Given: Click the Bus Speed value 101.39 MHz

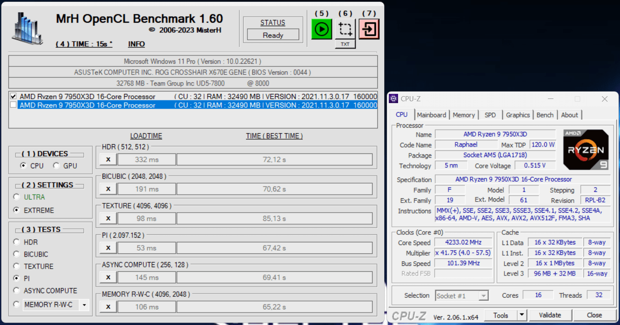Looking at the screenshot, I should [463, 263].
